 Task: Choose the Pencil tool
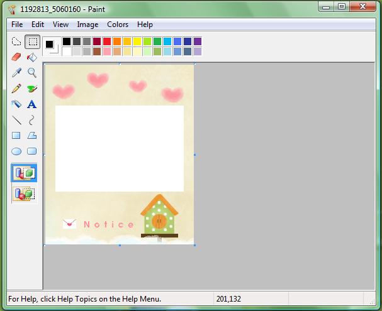(x=16, y=89)
